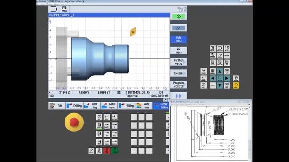Select MDA mode on the machine panel

pos(99,134)
